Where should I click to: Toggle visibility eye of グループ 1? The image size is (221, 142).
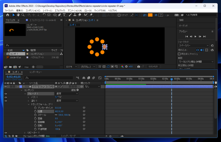pos(6,94)
